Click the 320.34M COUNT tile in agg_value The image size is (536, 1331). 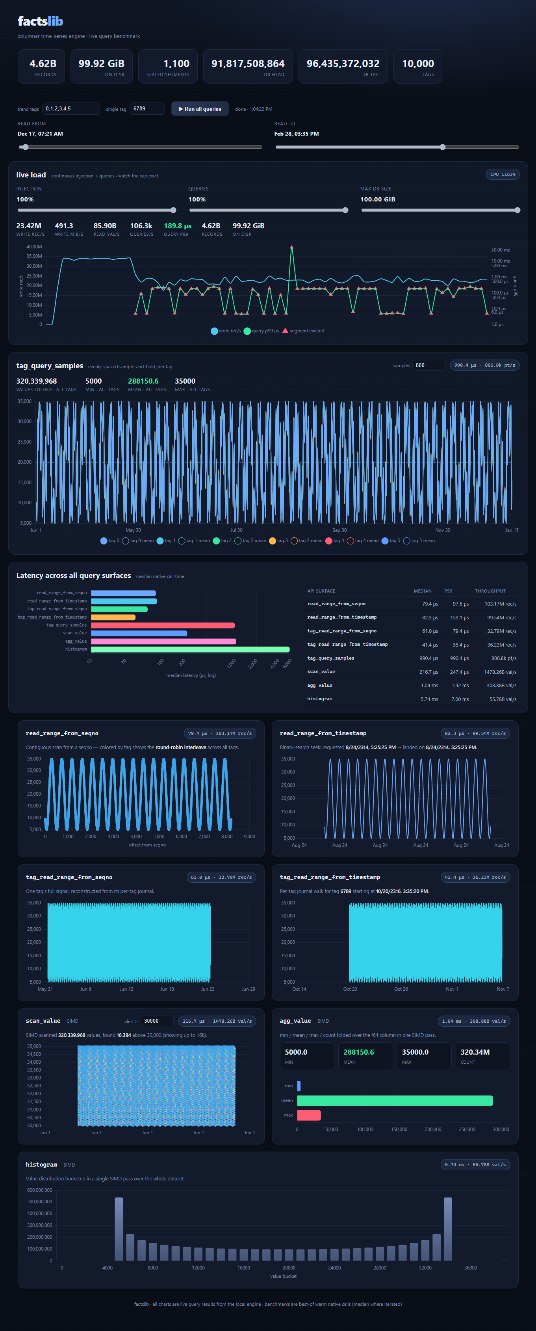click(x=482, y=1056)
